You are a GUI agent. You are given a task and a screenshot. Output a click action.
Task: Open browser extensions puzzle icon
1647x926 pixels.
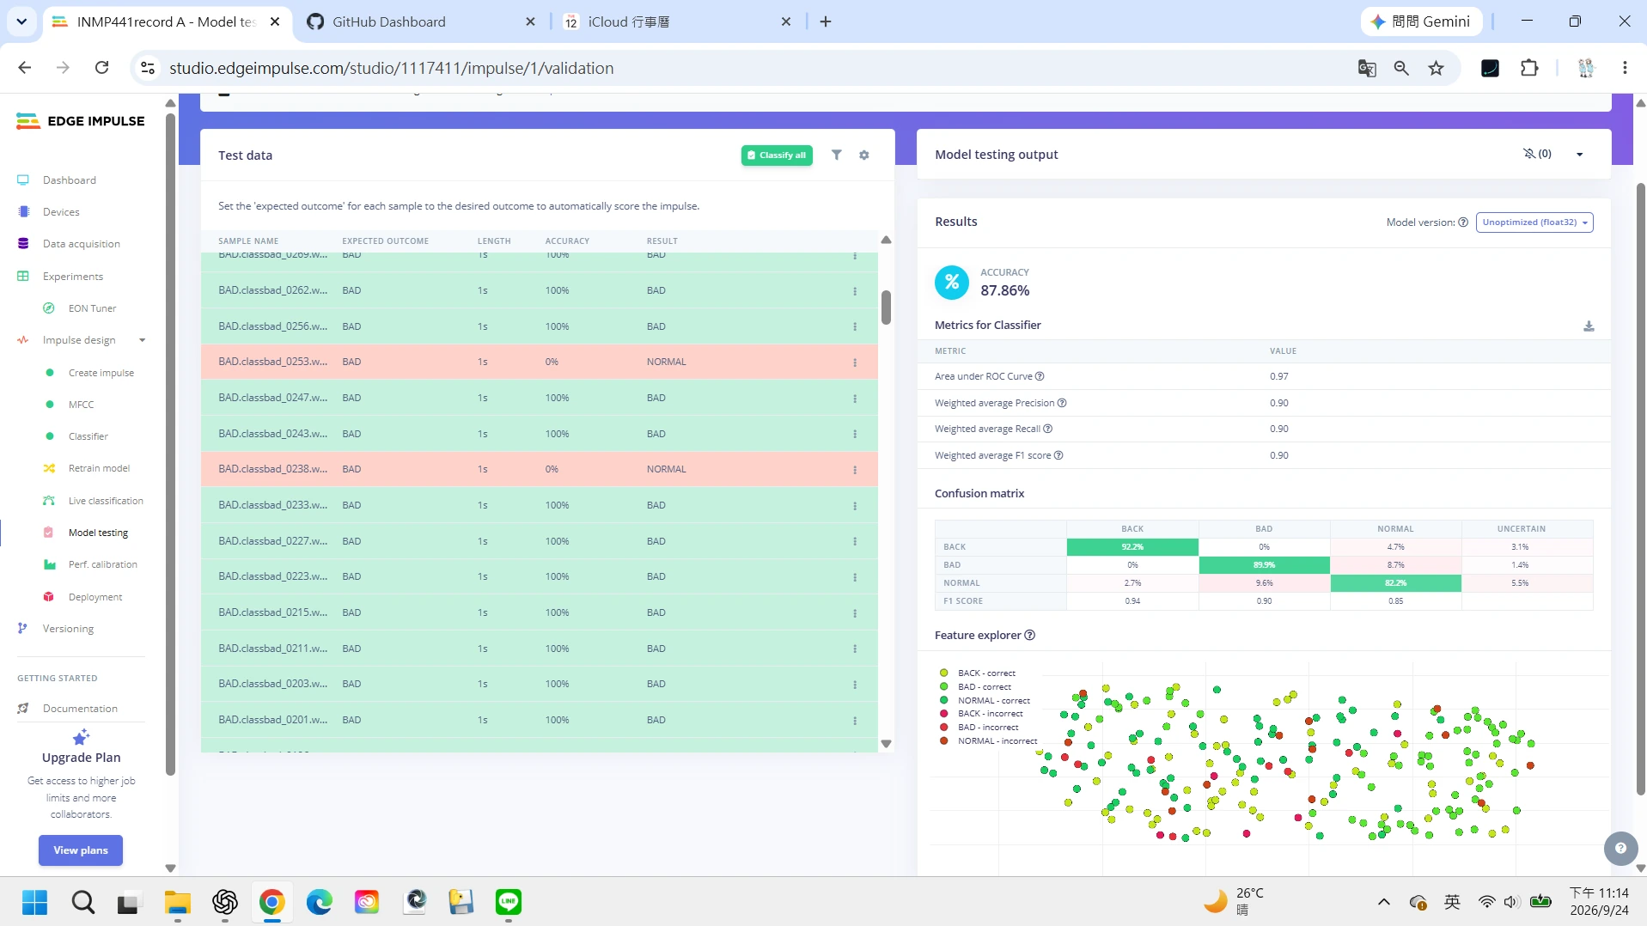(x=1529, y=68)
